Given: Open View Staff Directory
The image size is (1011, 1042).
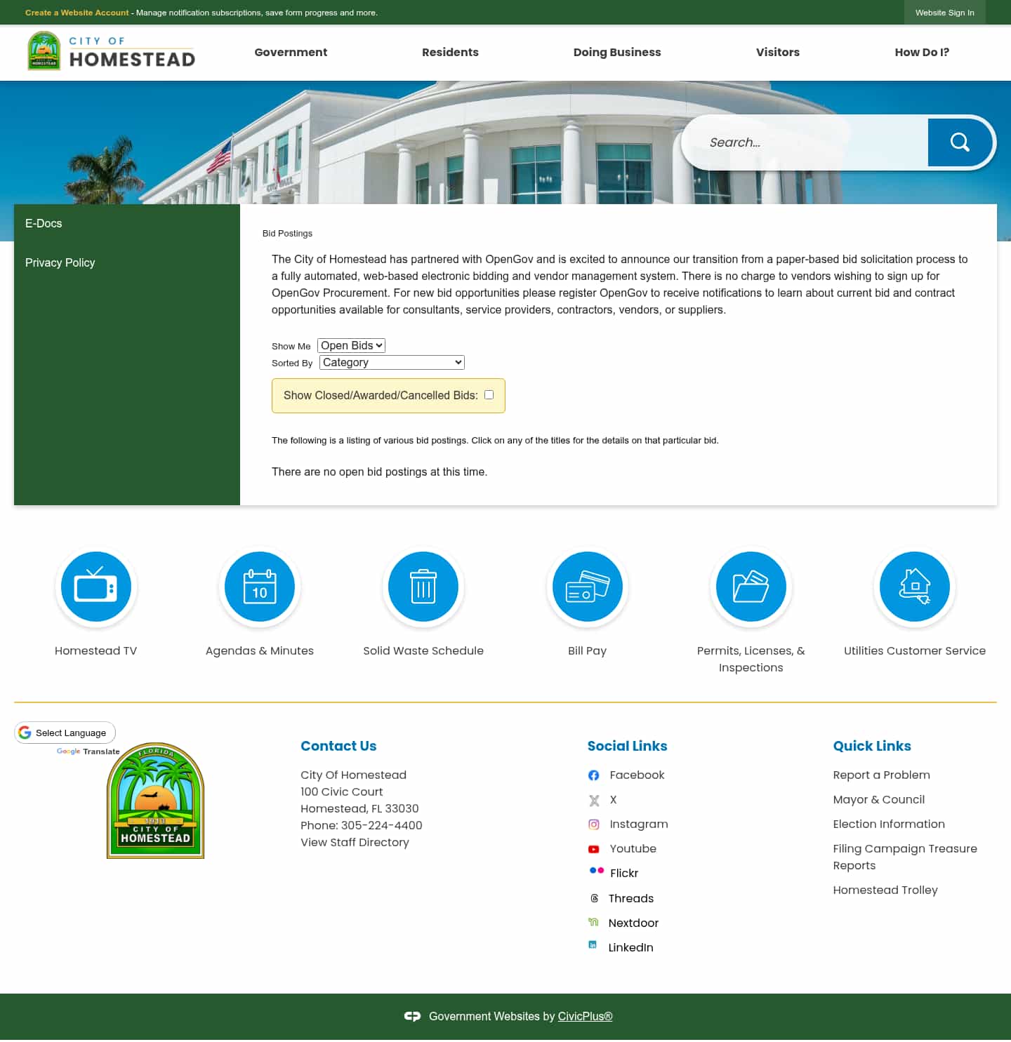Looking at the screenshot, I should click(355, 842).
